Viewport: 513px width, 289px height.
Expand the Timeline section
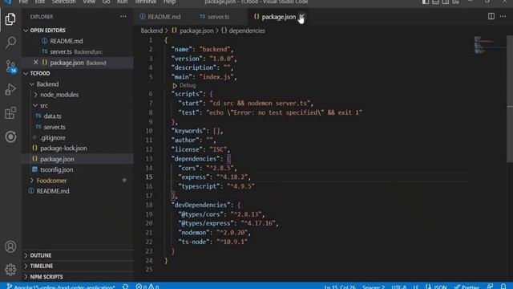click(26, 266)
